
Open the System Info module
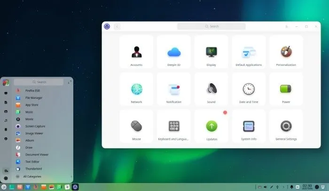coord(249,126)
